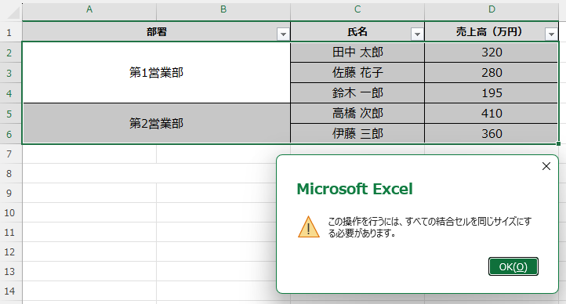Select the sales value 410
Screen dimensions: 566x304
click(x=492, y=114)
